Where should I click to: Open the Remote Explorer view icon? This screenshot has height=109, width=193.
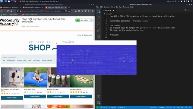(x=99, y=36)
